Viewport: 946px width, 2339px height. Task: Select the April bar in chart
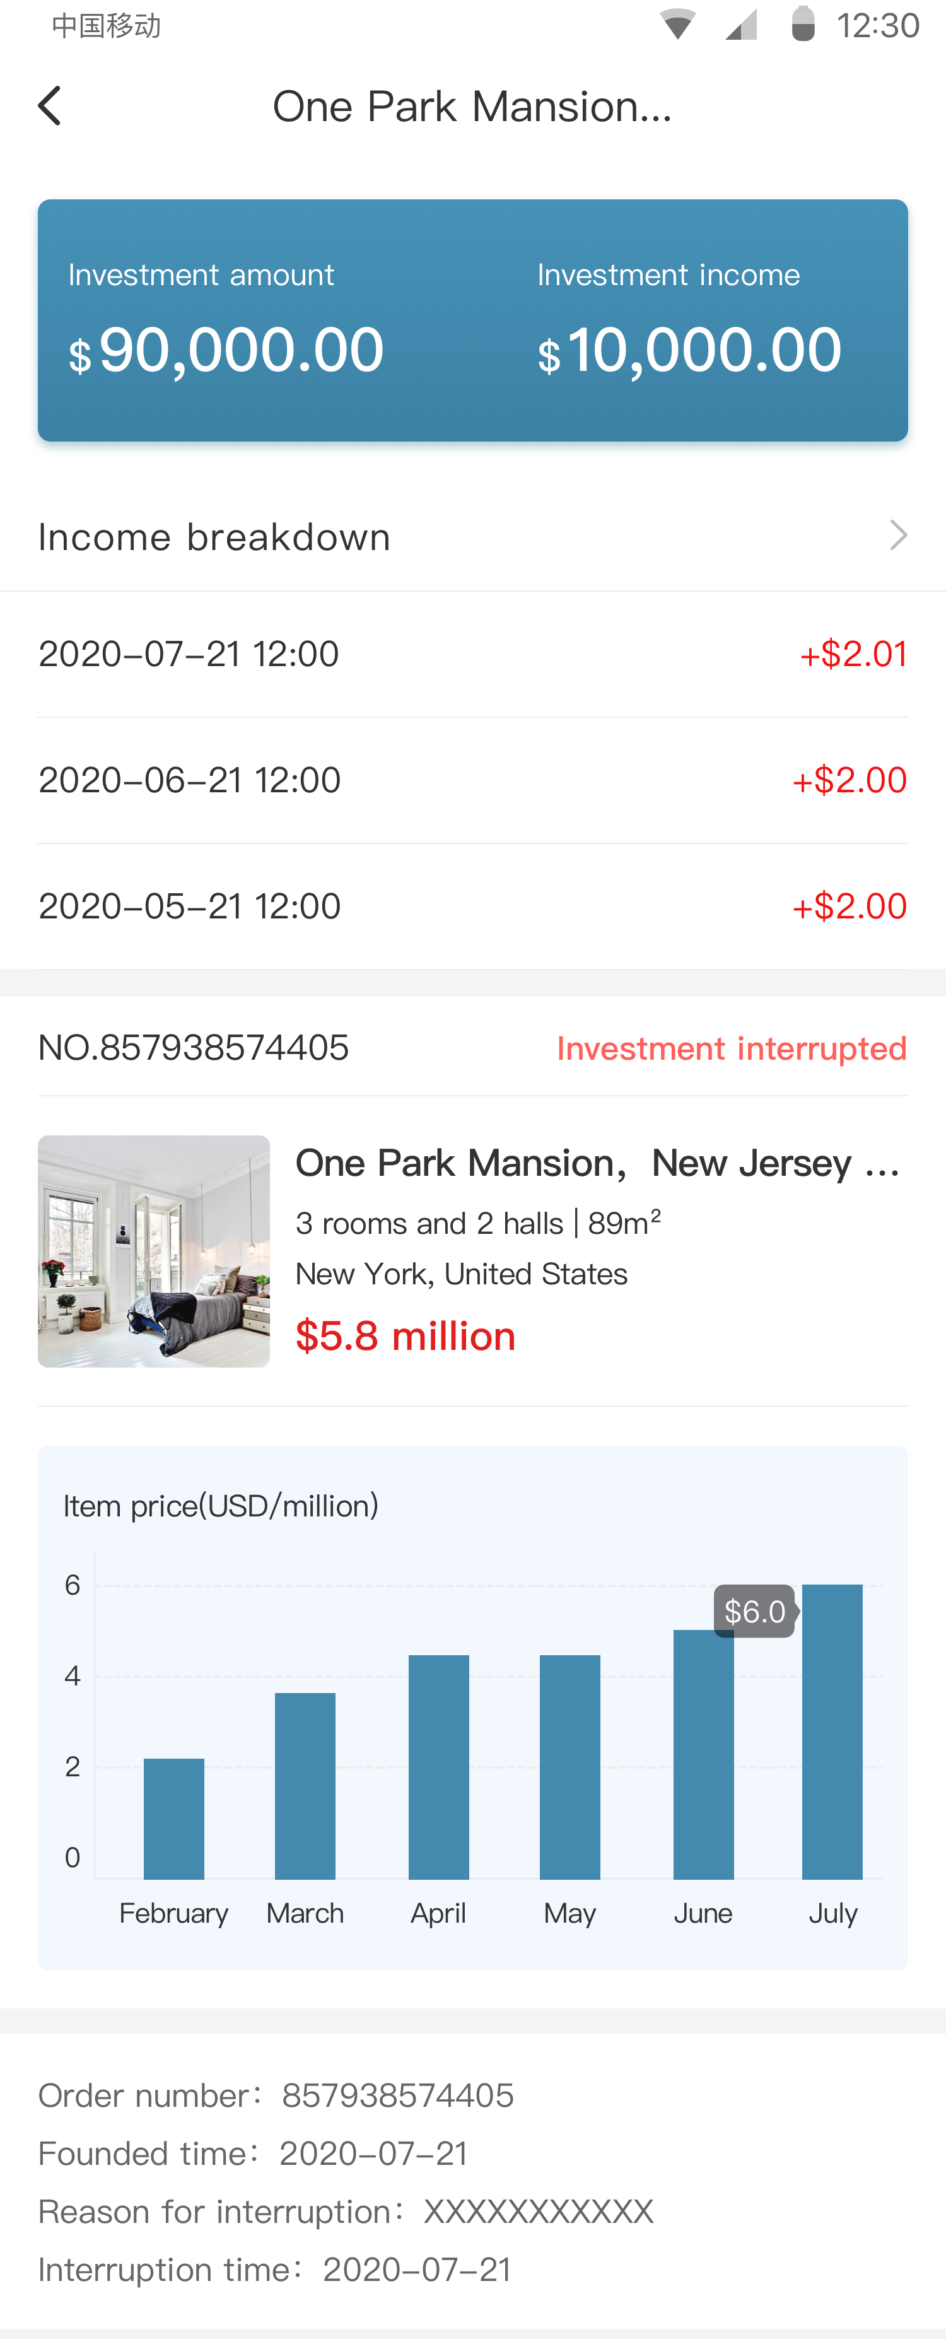click(x=438, y=1766)
